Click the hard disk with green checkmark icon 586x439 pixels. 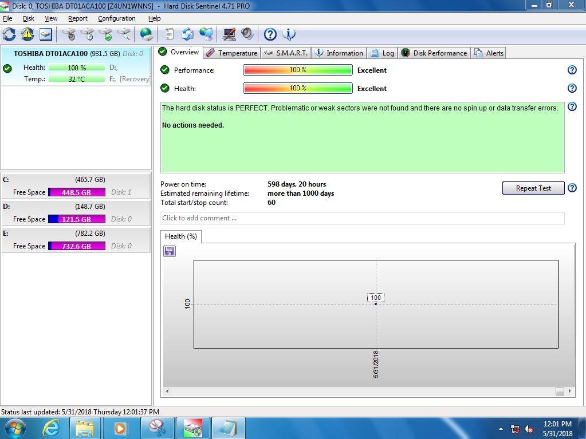pyautogui.click(x=105, y=34)
